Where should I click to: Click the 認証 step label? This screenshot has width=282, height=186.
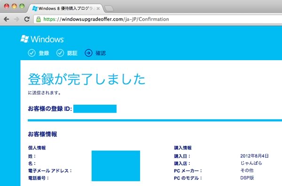coord(72,53)
